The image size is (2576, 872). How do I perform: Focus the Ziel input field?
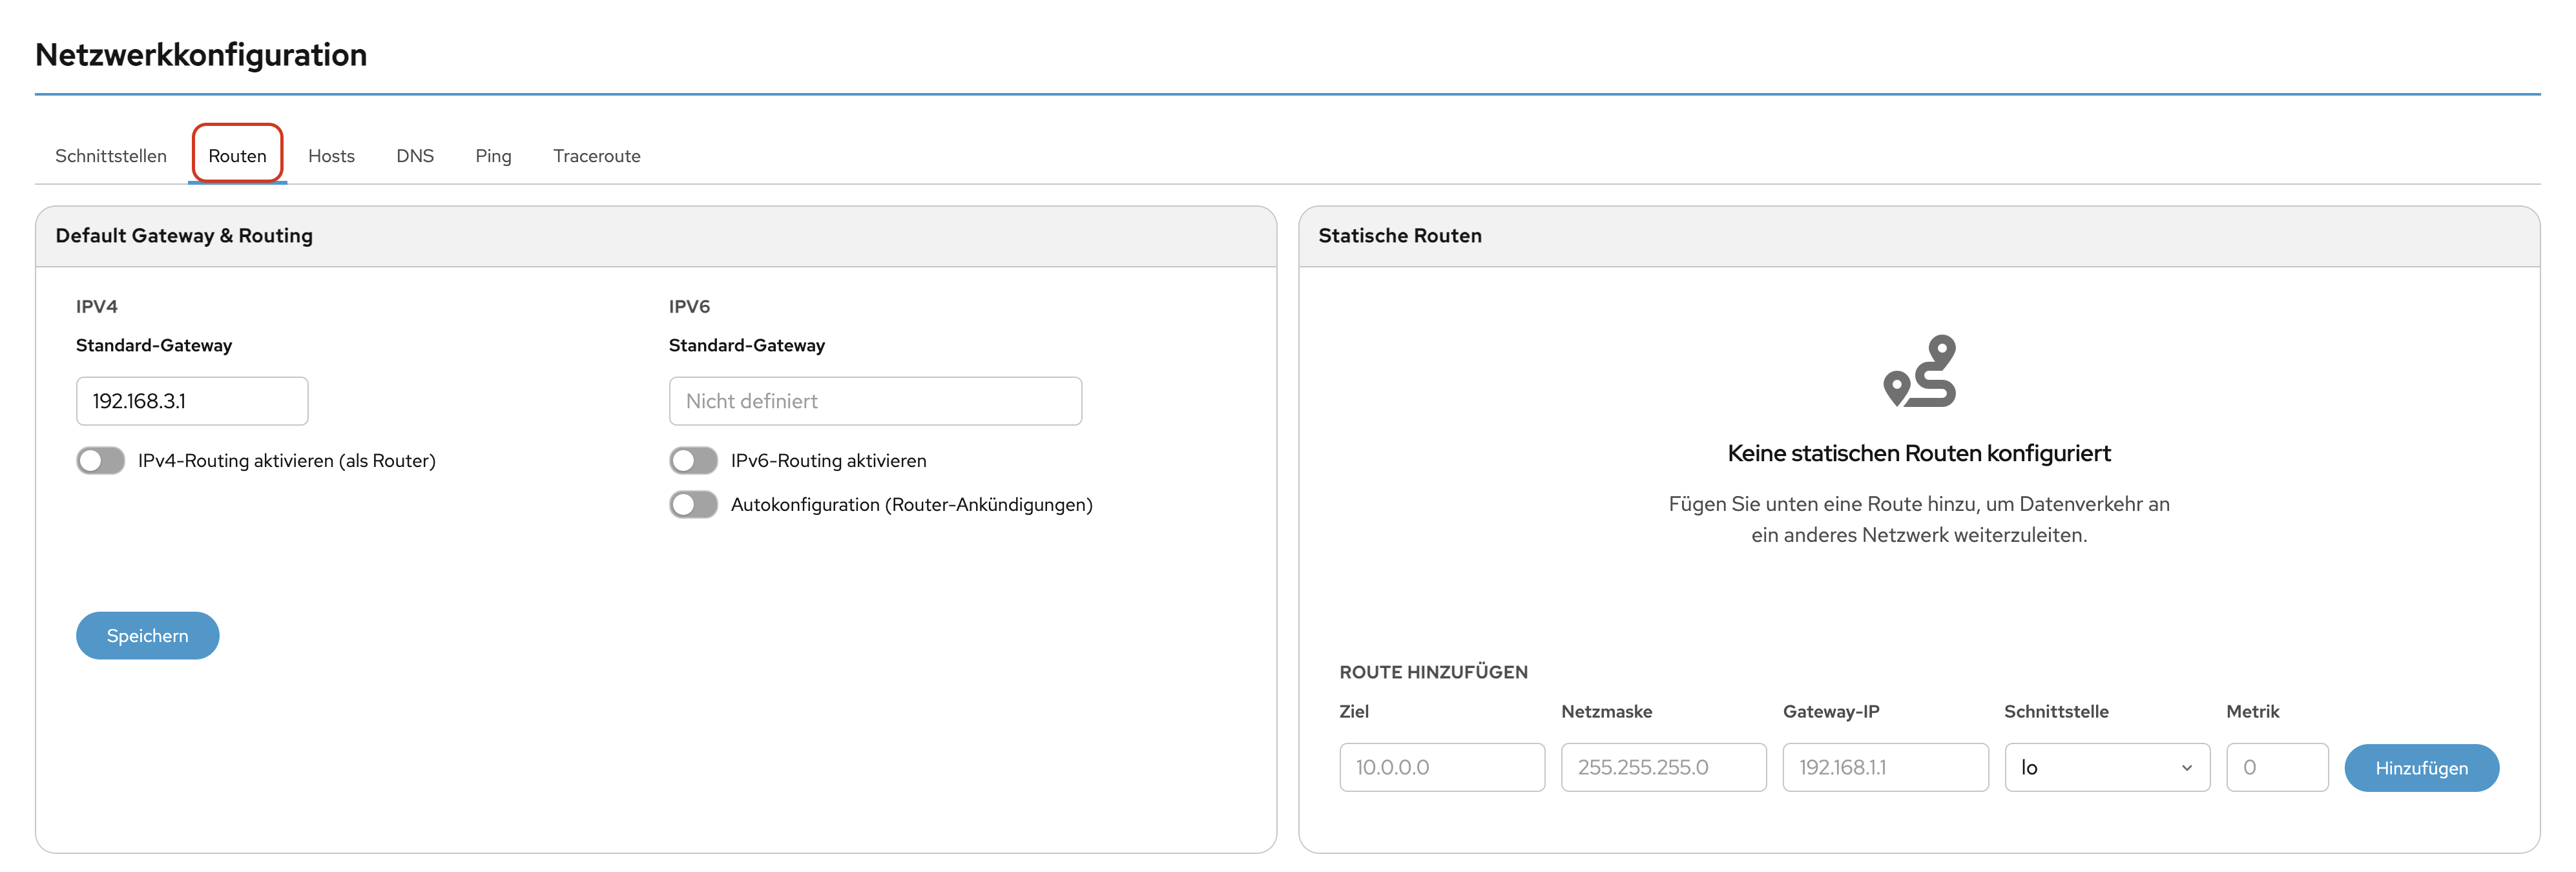coord(1442,767)
